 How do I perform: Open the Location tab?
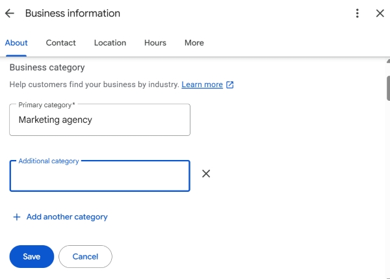[x=110, y=43]
